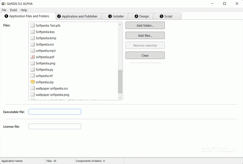Click the file icon beside Softpedia.ico

point(32,44)
